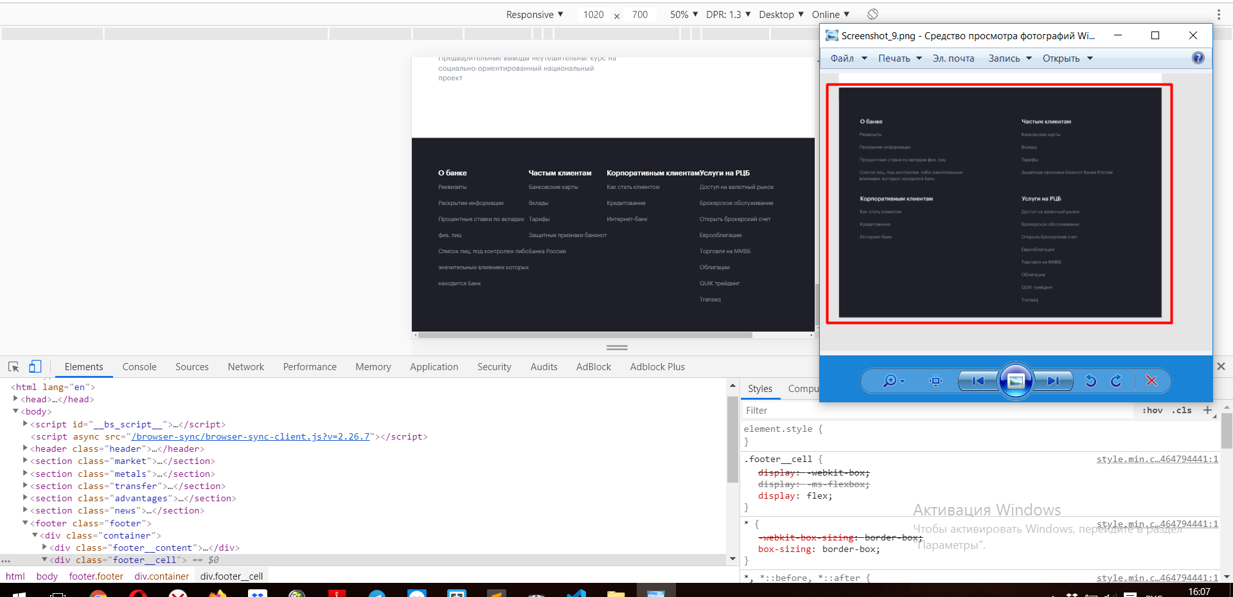
Task: Open the Печать menu in Photo Viewer
Action: [x=900, y=58]
